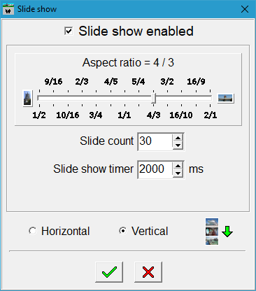Select the Horizontal radio button
The width and height of the screenshot is (256, 291).
(x=32, y=231)
